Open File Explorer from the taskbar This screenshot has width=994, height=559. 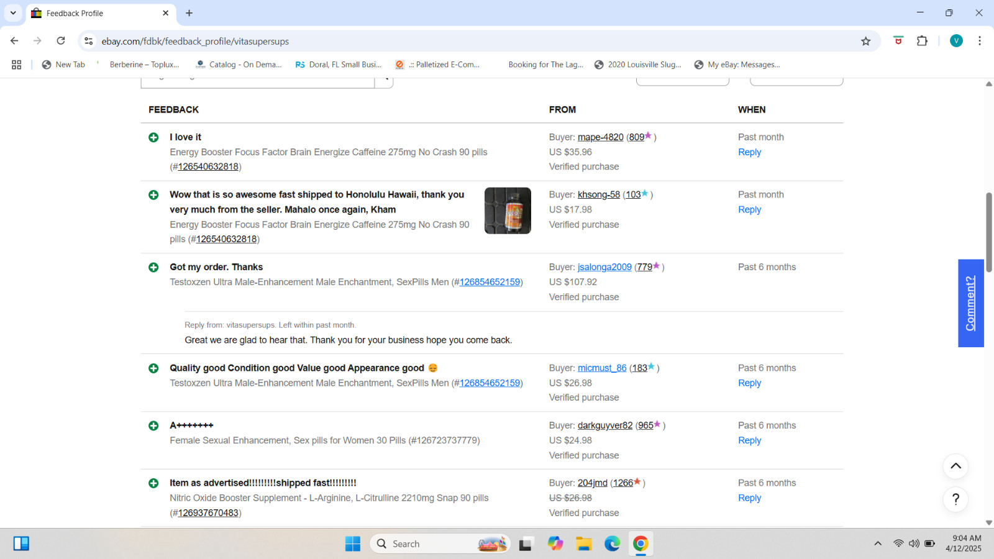(x=583, y=544)
